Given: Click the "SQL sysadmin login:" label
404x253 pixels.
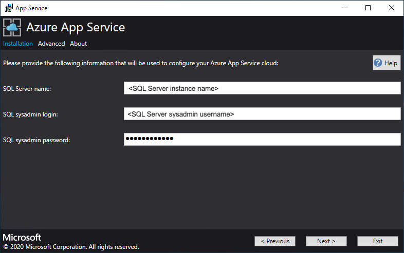Looking at the screenshot, I should coord(30,114).
